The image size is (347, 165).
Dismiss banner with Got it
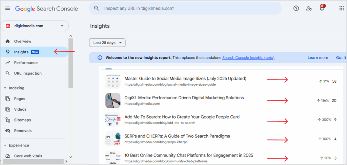click(341, 58)
